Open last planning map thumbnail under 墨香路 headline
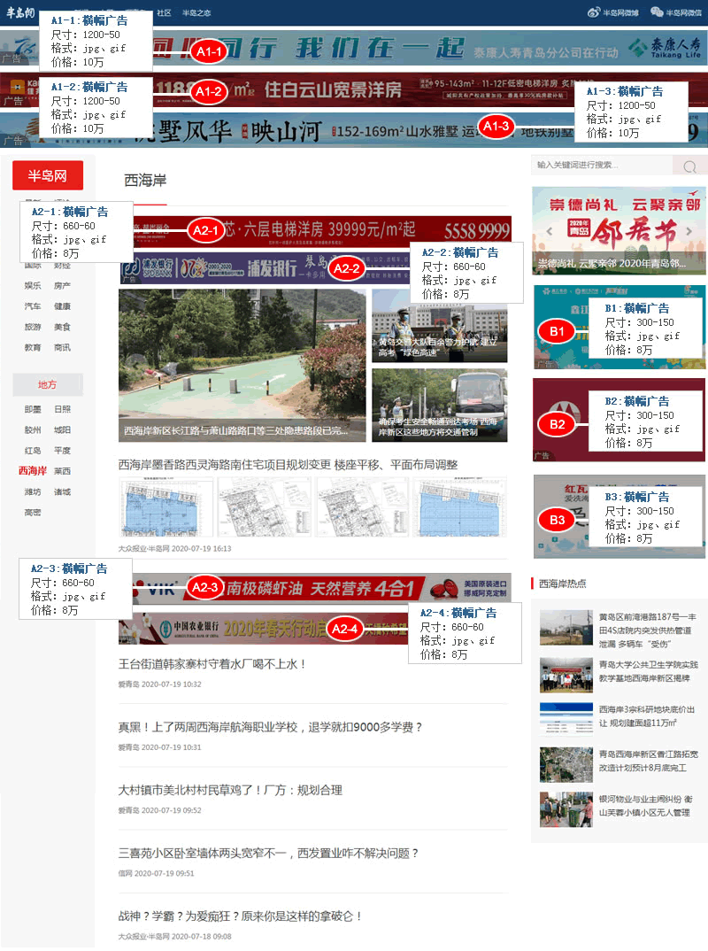This screenshot has height=951, width=708. pyautogui.click(x=459, y=507)
